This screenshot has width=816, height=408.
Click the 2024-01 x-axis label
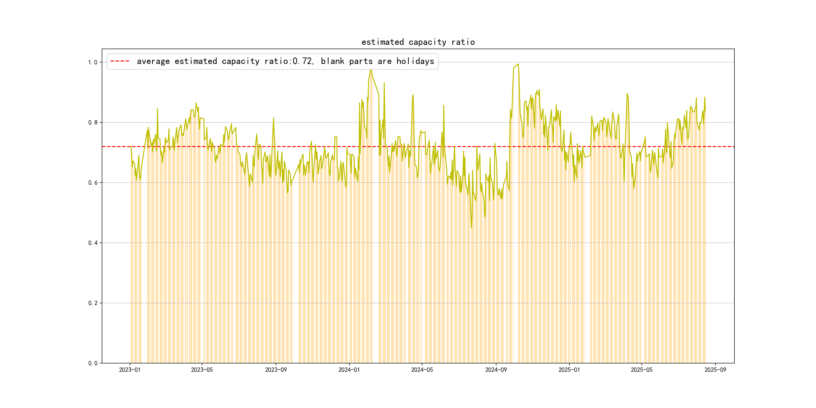point(349,370)
